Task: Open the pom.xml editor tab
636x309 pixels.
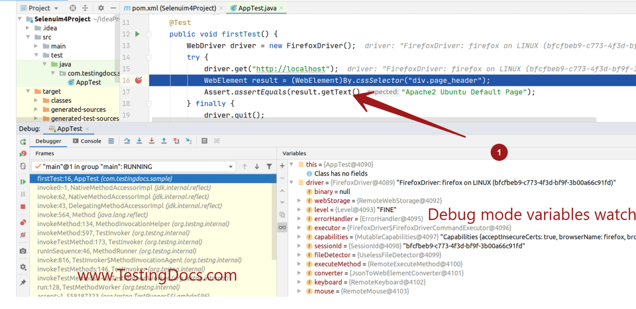Action: (170, 8)
